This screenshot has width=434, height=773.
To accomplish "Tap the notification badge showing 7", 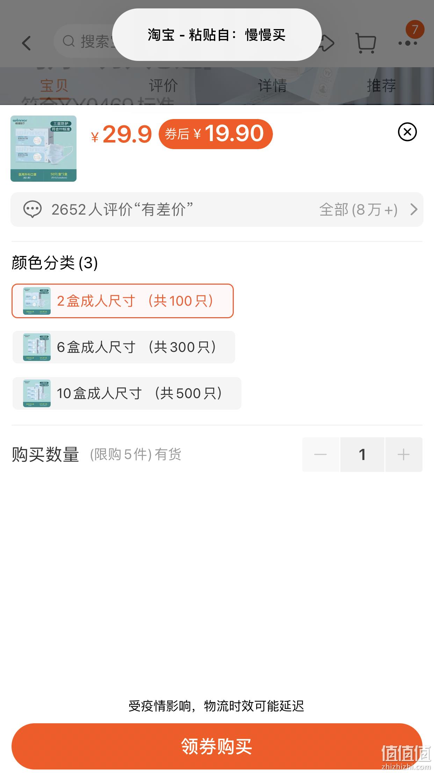I will coord(415,29).
